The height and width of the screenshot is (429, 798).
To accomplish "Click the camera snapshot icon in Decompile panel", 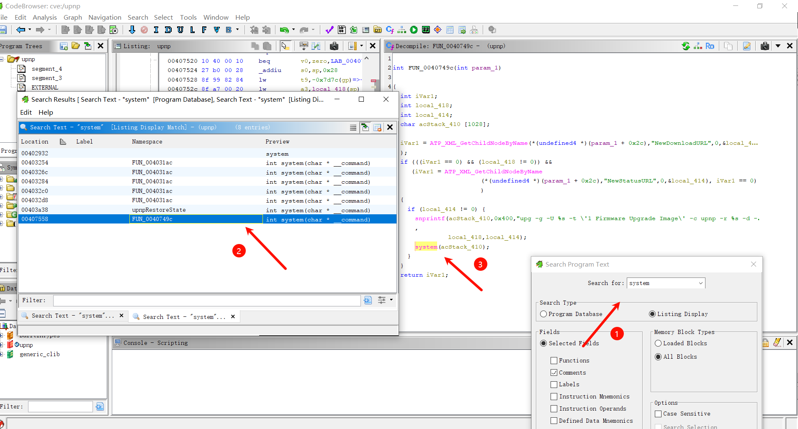I will click(765, 46).
